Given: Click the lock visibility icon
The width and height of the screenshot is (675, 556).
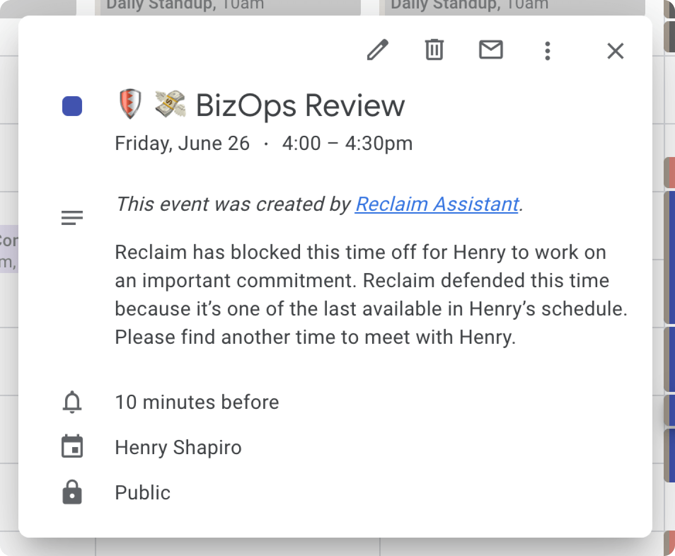Looking at the screenshot, I should (72, 492).
